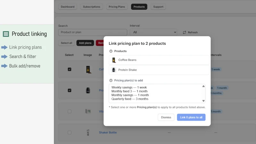
Task: Select the Monthly fixed 3 — 1 month plan
Action: point(129,91)
